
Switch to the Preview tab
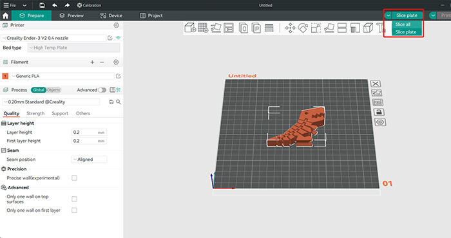point(72,15)
